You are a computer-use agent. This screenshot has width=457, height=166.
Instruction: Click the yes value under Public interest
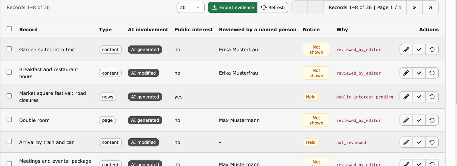coord(178,97)
